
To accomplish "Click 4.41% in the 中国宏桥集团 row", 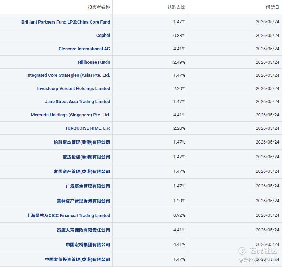I will 179,244.
